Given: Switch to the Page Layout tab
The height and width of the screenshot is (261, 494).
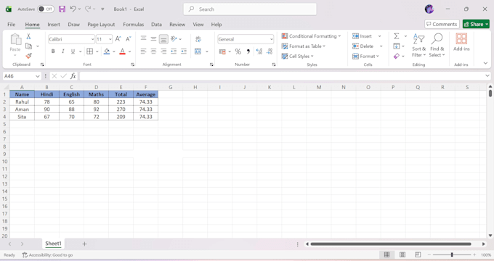Looking at the screenshot, I should 101,24.
